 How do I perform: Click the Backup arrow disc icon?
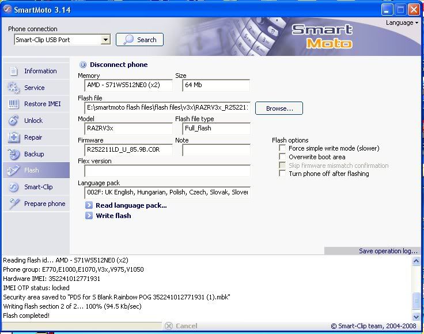[13, 154]
